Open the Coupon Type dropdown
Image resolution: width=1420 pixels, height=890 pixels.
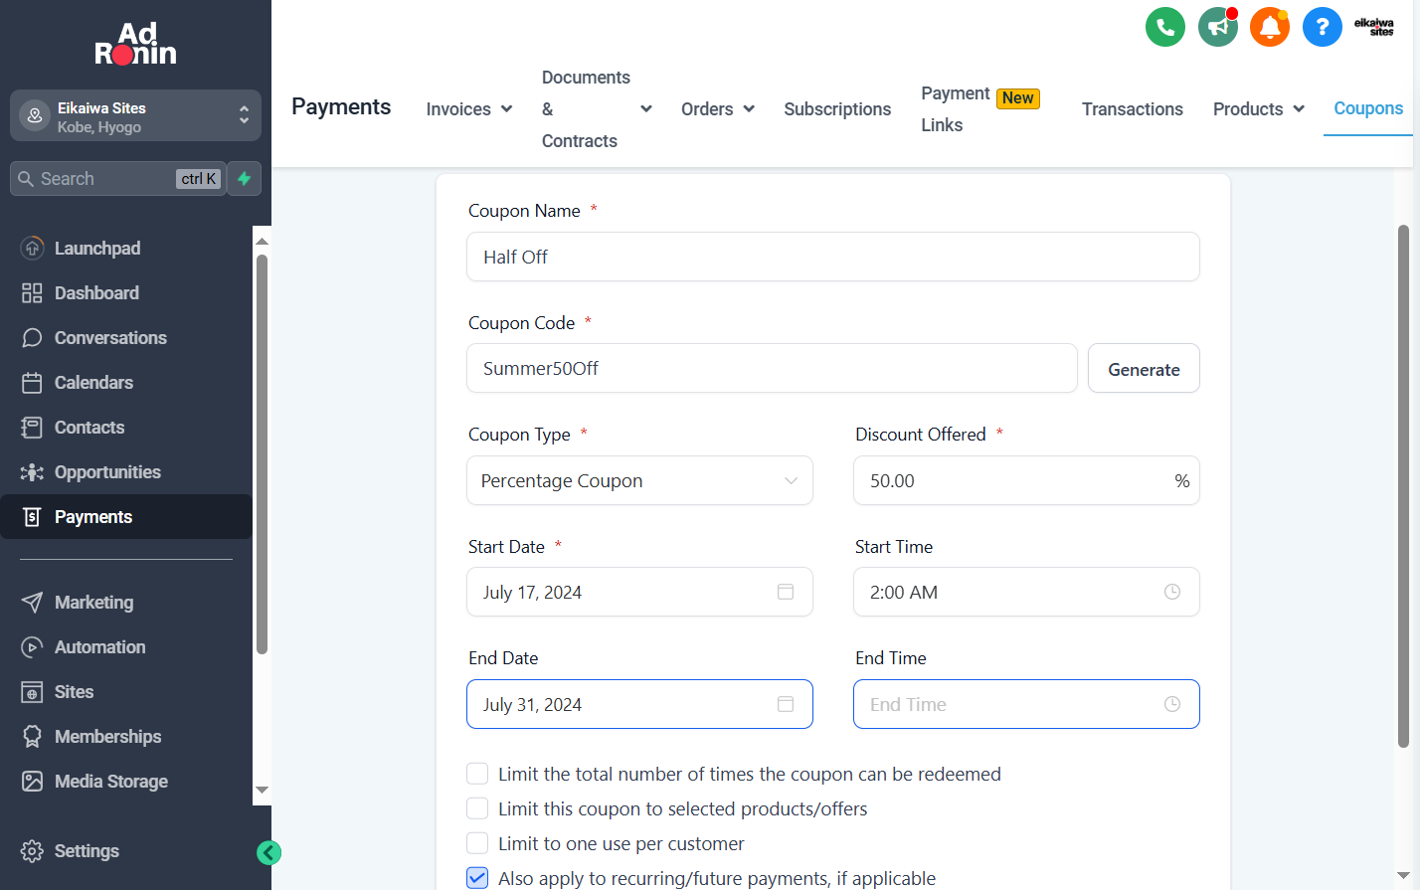tap(639, 480)
